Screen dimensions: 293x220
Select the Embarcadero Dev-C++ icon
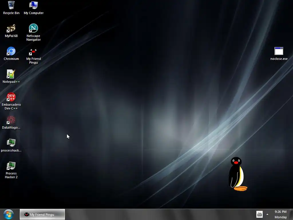tap(11, 101)
